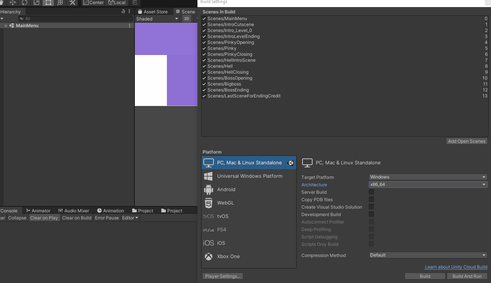Uncheck the Scenes/LastSceneForEndingCredit checkbox
Image resolution: width=491 pixels, height=283 pixels.
(x=204, y=96)
